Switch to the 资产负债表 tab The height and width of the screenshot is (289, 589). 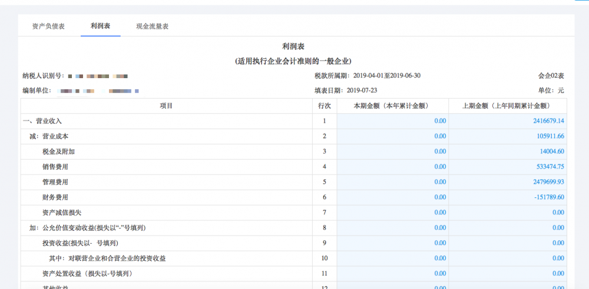pos(48,26)
